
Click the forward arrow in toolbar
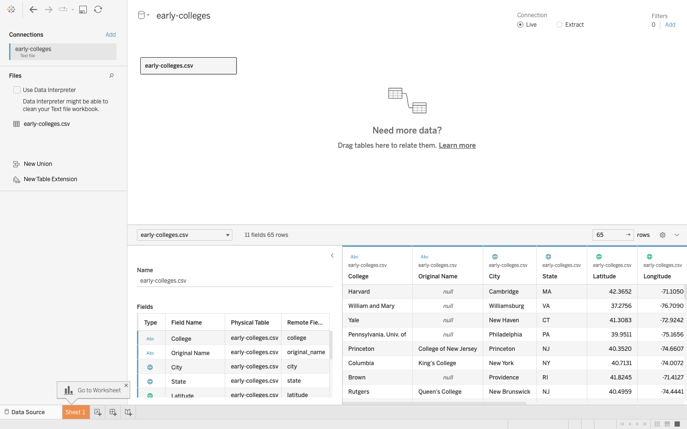(x=49, y=10)
